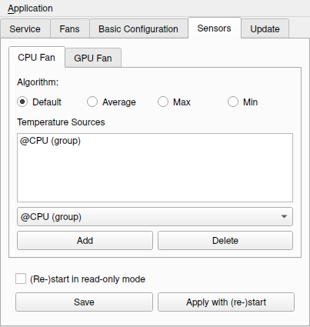
Task: Click Apply with (re-)start button
Action: [226, 302]
